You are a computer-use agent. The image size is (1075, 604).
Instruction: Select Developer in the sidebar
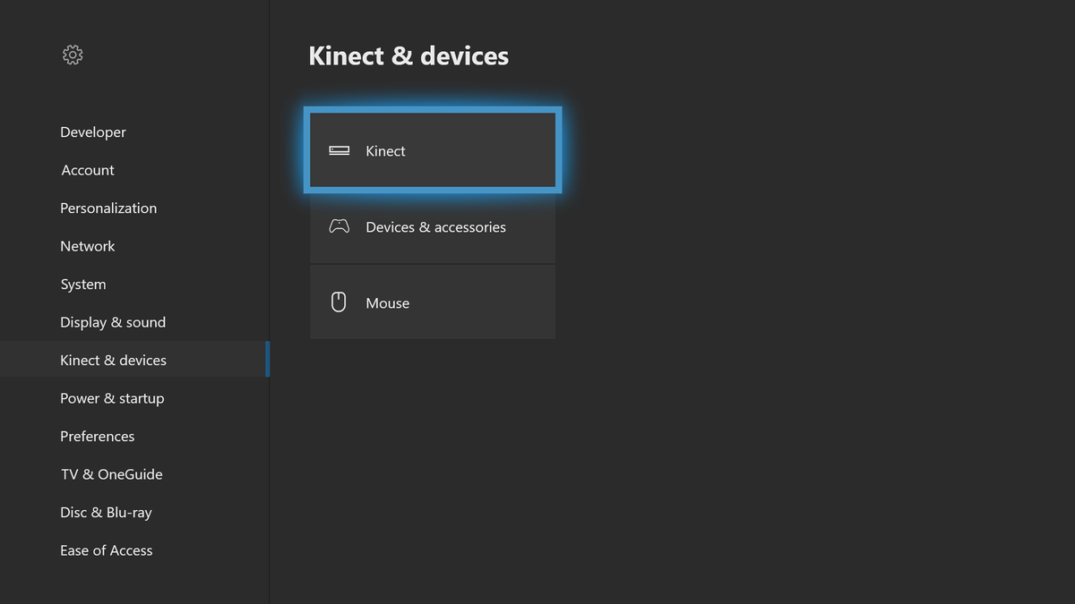[x=92, y=132]
